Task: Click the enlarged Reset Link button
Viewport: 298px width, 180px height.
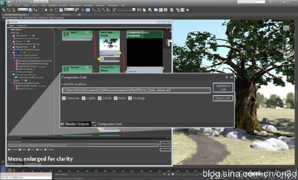Action: (x=223, y=98)
